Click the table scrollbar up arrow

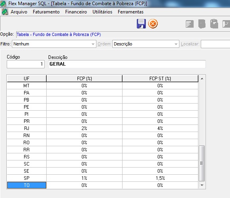pyautogui.click(x=202, y=79)
